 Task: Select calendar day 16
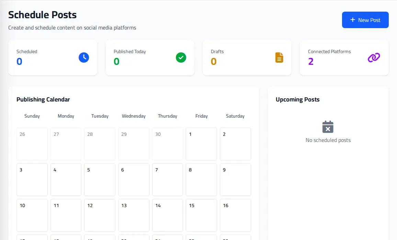click(x=235, y=215)
